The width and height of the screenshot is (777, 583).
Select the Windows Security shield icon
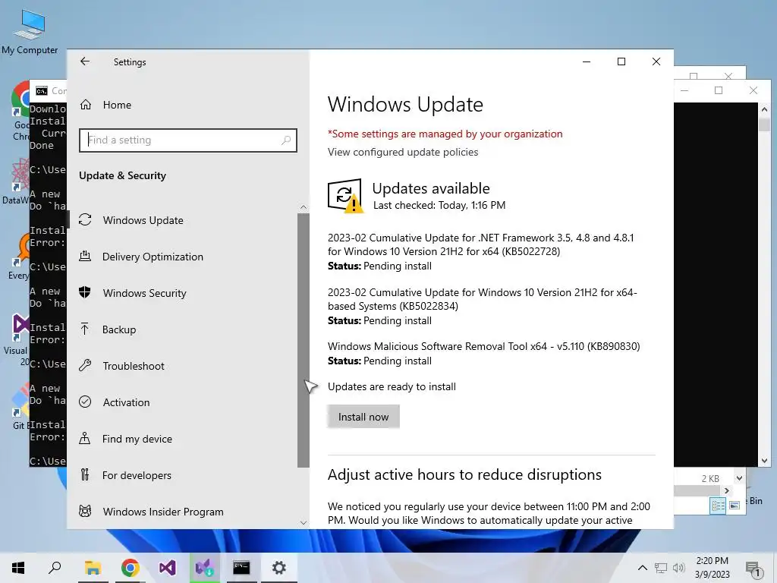click(x=85, y=292)
